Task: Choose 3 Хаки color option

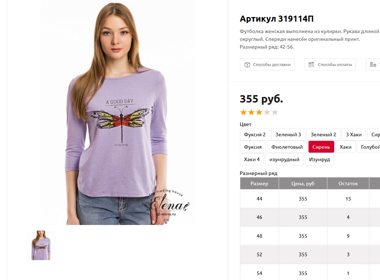Action: (x=354, y=134)
